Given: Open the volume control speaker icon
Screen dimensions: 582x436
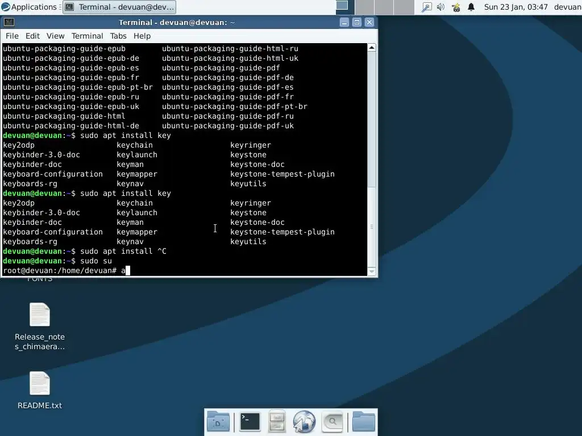Looking at the screenshot, I should pos(441,7).
